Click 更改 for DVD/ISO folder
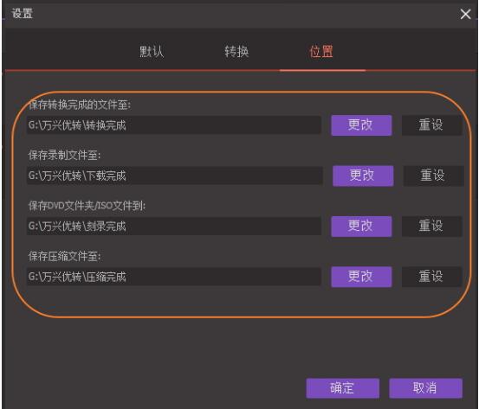This screenshot has width=479, height=409. 361,227
